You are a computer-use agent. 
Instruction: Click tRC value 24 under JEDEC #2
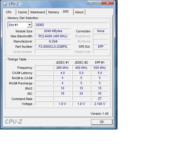[x=81, y=93]
